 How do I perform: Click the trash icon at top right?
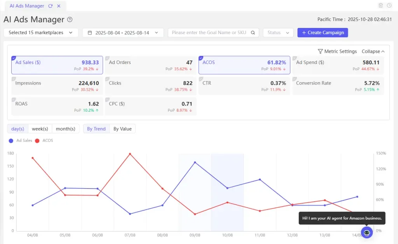click(x=381, y=5)
